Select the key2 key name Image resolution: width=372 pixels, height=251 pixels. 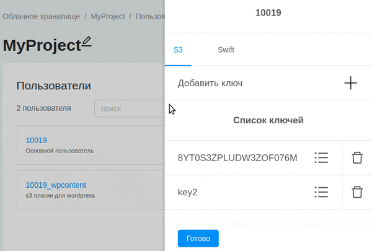tap(187, 192)
